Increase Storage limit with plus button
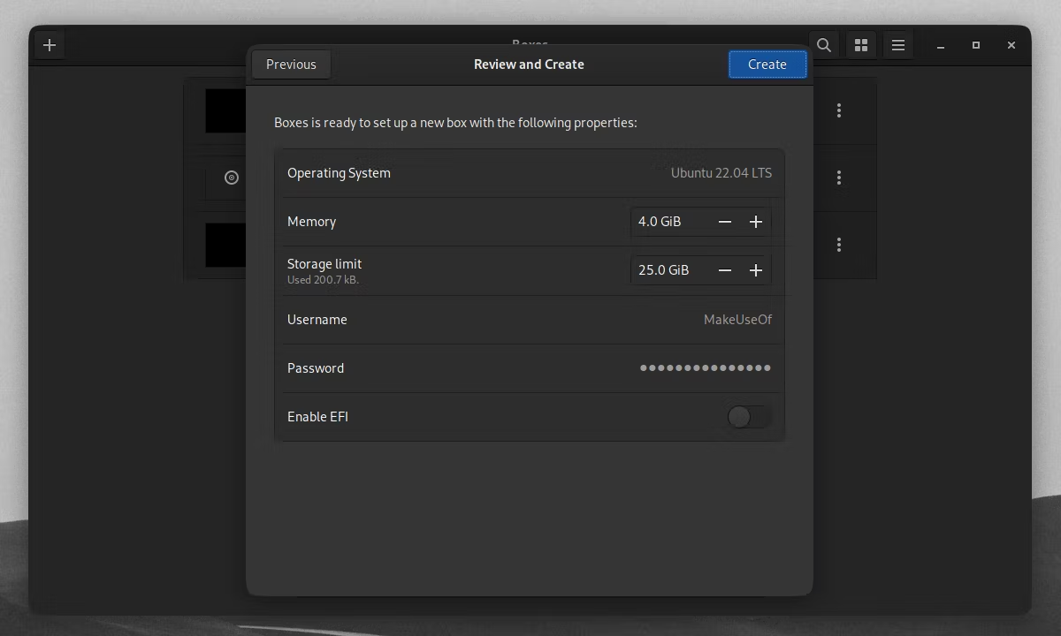The height and width of the screenshot is (636, 1061). tap(756, 270)
